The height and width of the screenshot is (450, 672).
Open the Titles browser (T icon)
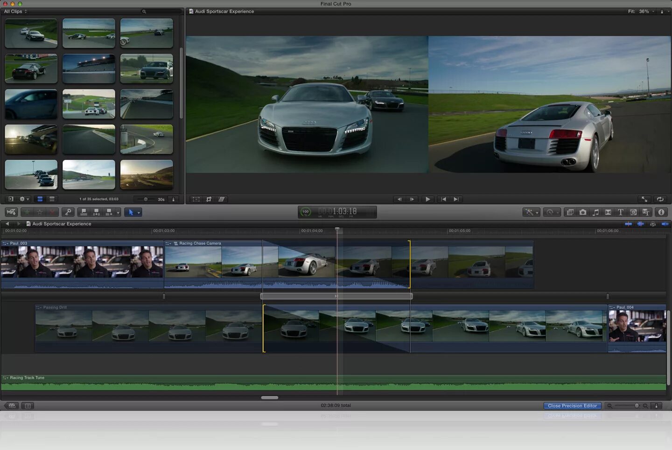(620, 212)
